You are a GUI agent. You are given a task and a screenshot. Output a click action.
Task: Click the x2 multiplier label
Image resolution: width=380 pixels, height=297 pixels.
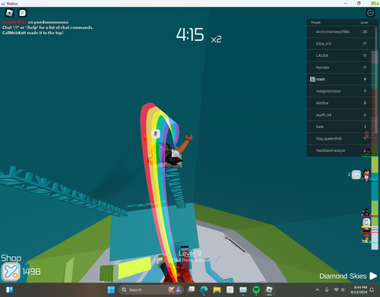(x=217, y=39)
